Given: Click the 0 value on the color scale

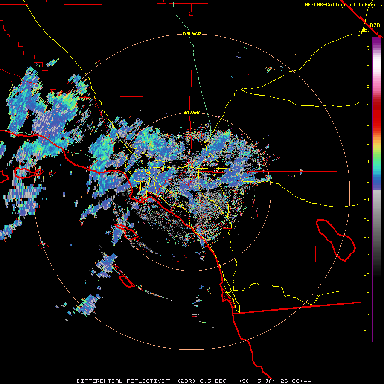Looking at the screenshot, I should coord(368,181).
